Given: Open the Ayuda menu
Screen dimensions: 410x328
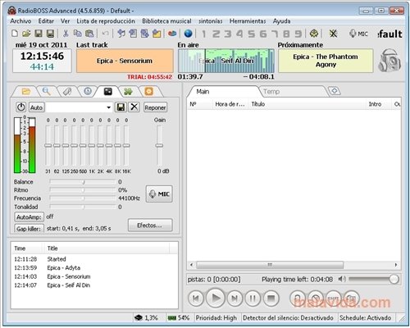Looking at the screenshot, I should 281,21.
